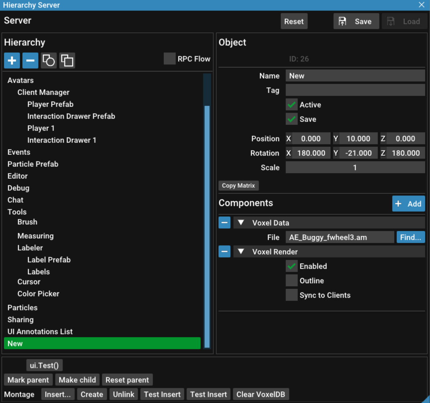Select Color Picker node
The height and width of the screenshot is (403, 430).
pos(38,294)
